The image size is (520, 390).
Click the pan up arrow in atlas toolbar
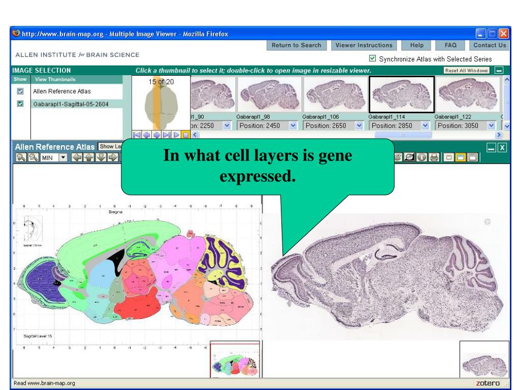pos(89,157)
